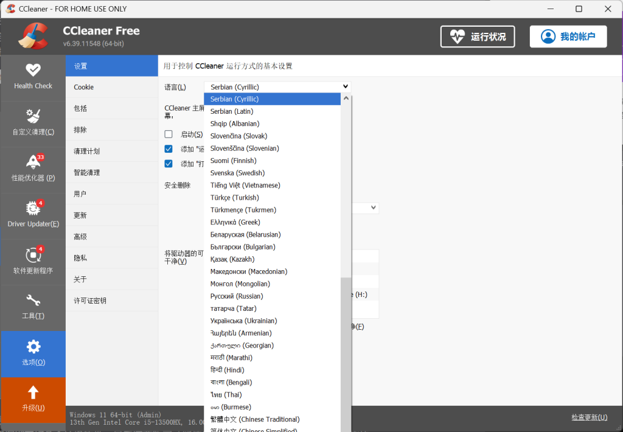Click the Upgrade arrow icon
The image size is (623, 432).
(33, 392)
